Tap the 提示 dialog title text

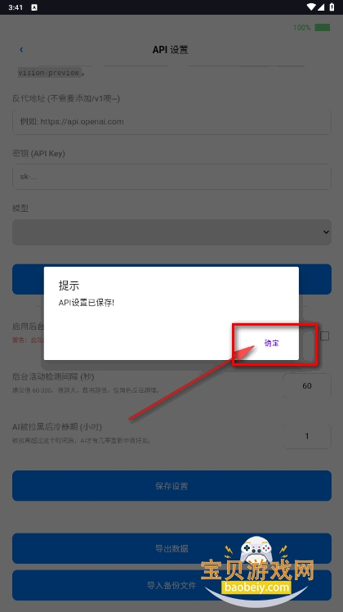(x=69, y=286)
